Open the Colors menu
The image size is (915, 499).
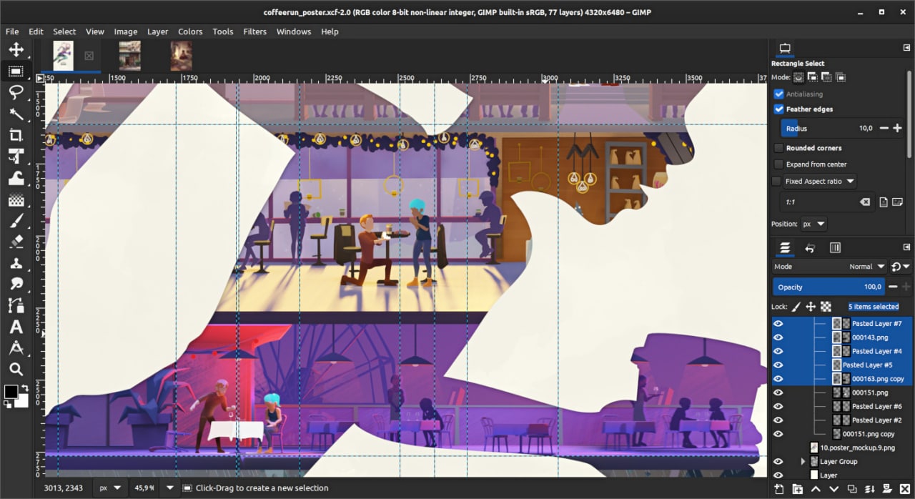[190, 31]
